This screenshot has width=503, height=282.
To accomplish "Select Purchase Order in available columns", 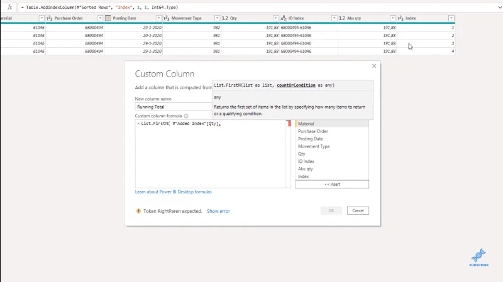I will [x=332, y=131].
